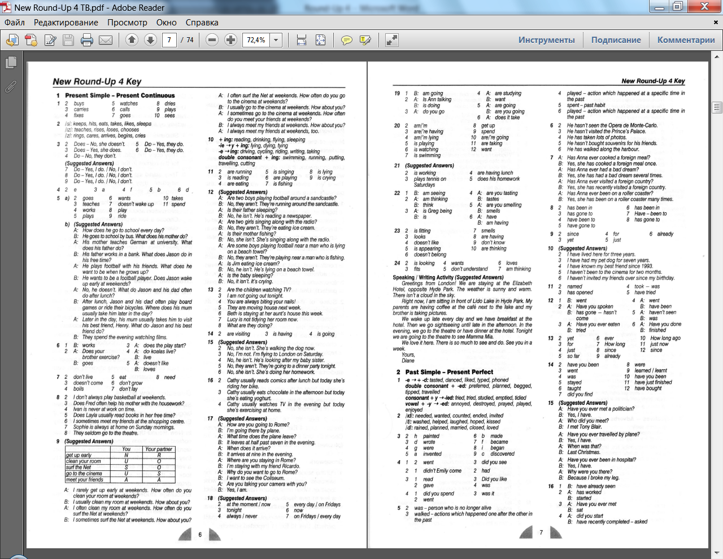Go to the next page with down arrow
The image size is (723, 559).
150,40
